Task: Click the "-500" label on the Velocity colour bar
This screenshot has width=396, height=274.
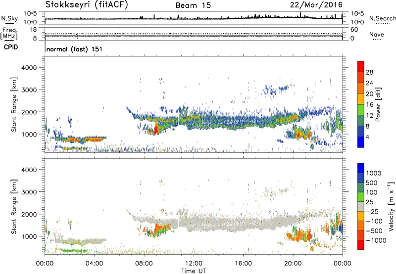Action: click(374, 231)
